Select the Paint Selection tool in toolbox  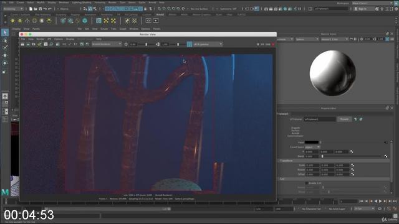tap(5, 48)
